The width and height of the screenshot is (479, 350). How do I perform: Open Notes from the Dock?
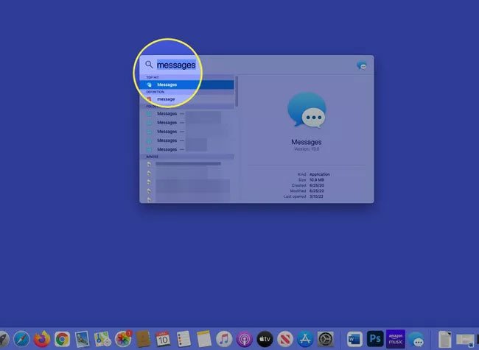[203, 339]
